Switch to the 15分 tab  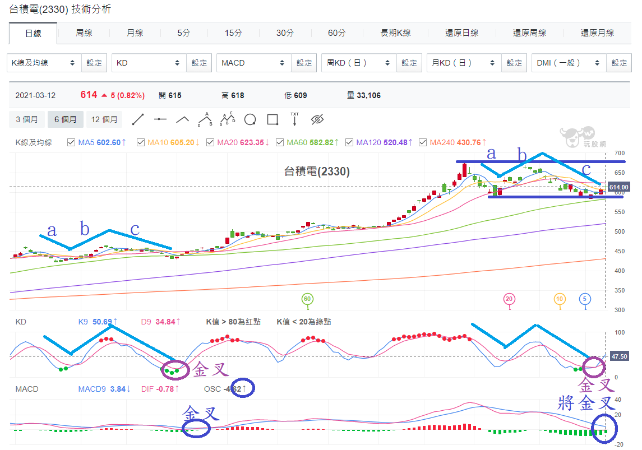point(233,33)
